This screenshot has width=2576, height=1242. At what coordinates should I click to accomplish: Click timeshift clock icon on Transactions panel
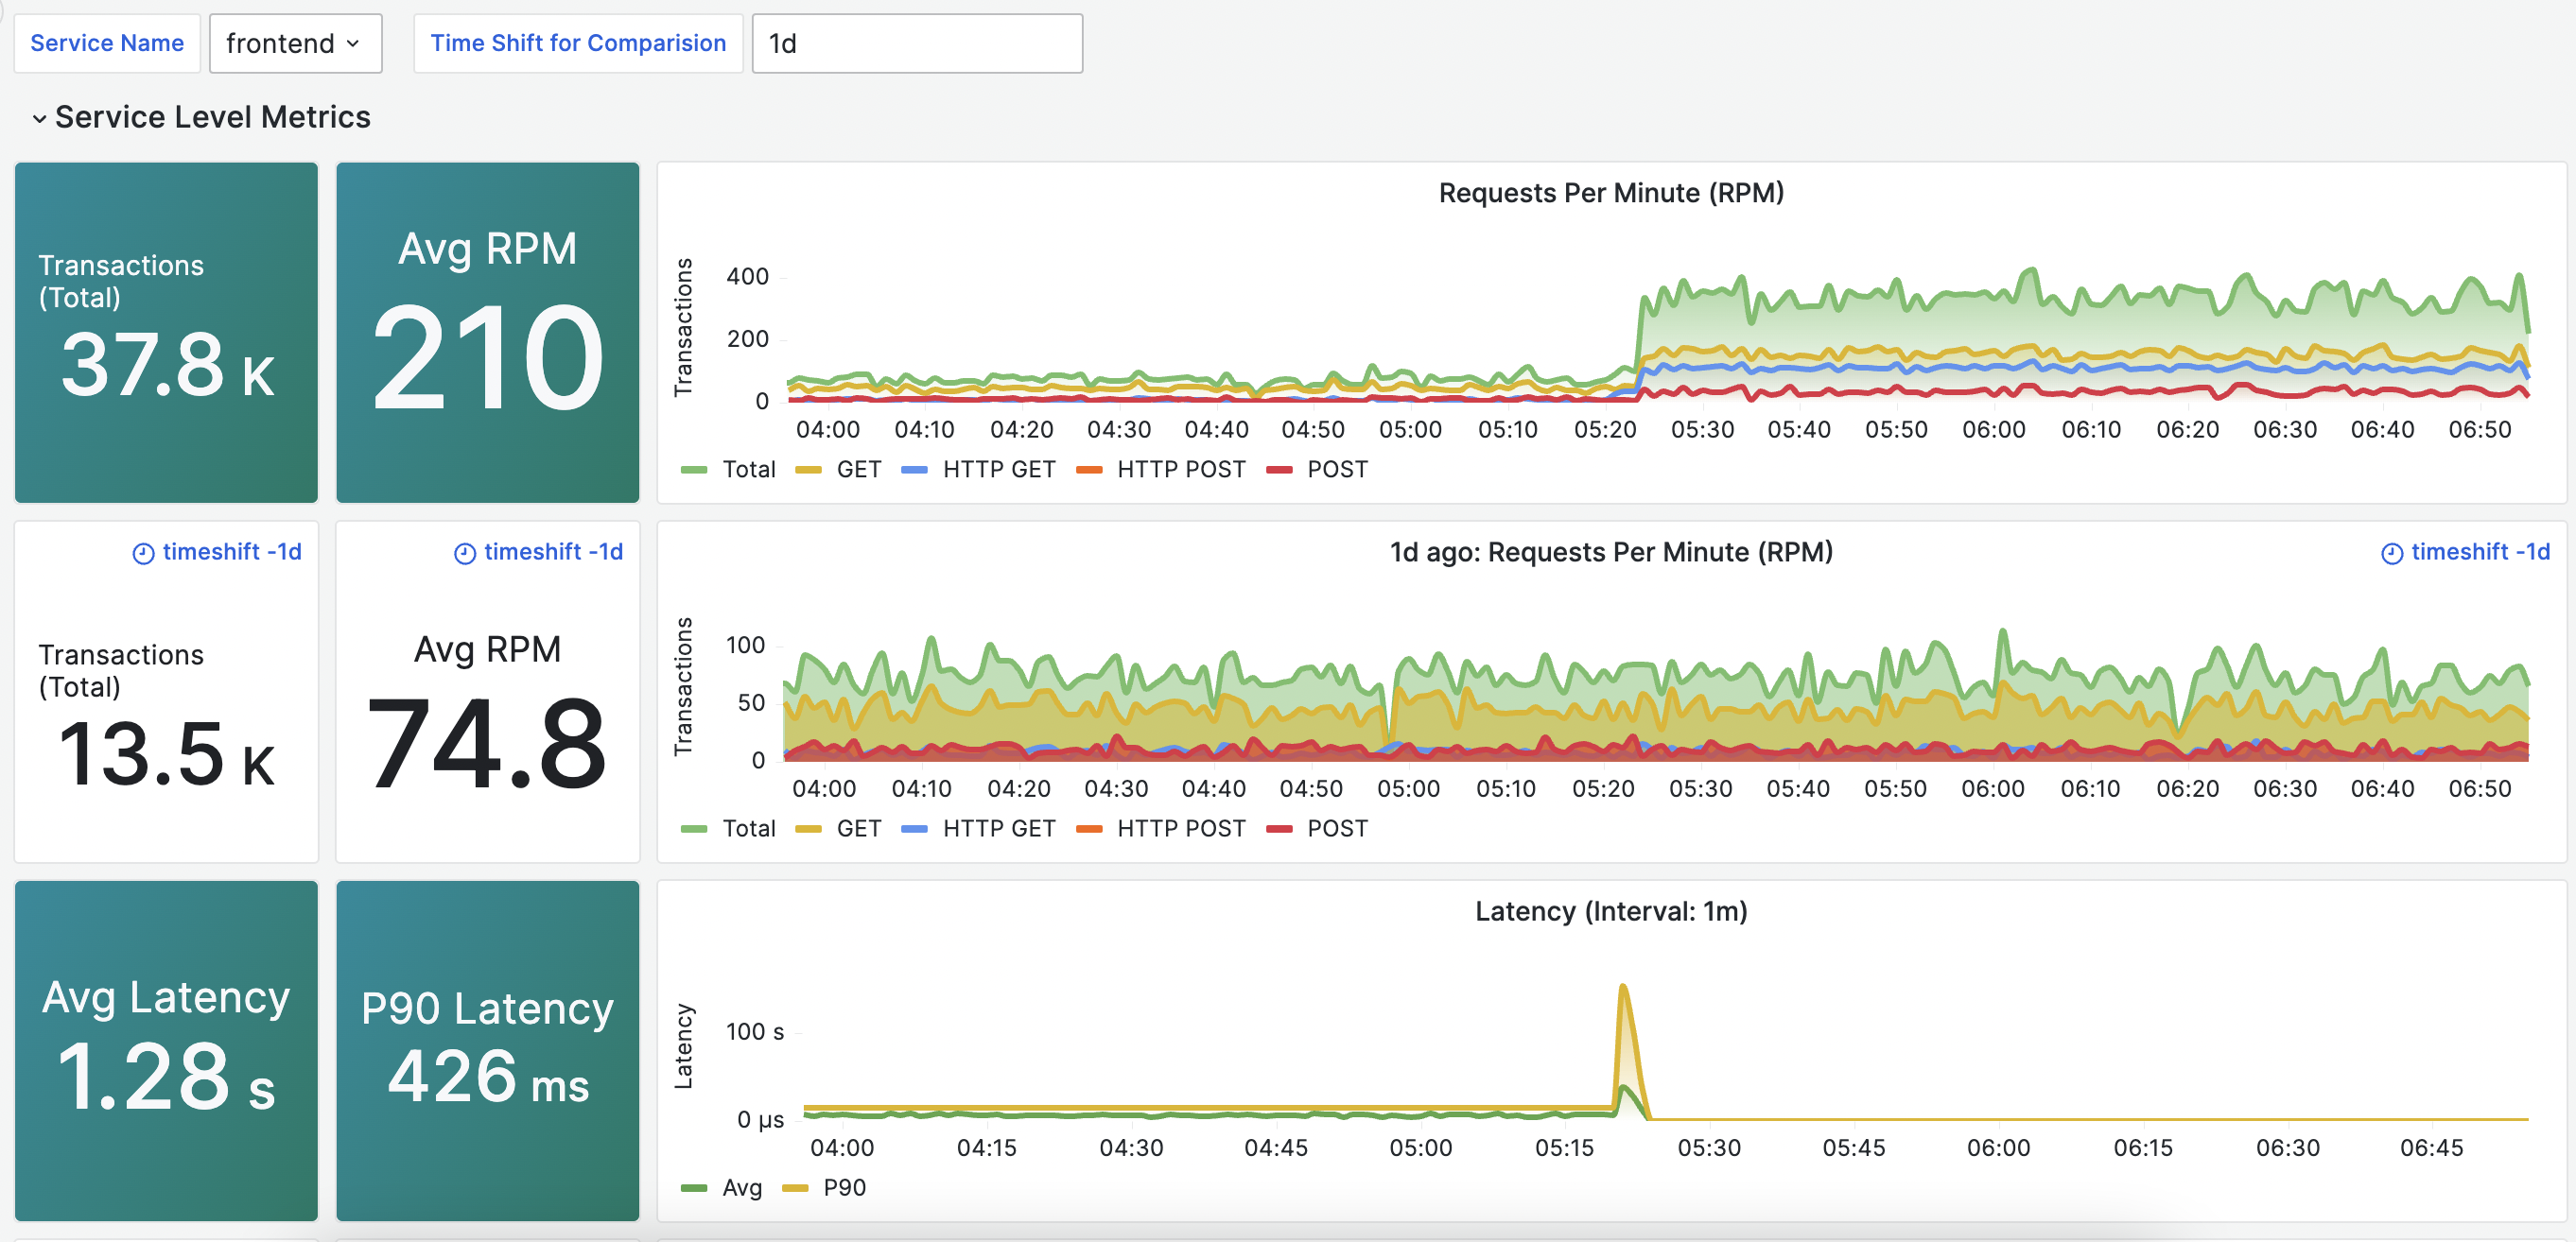(x=144, y=554)
